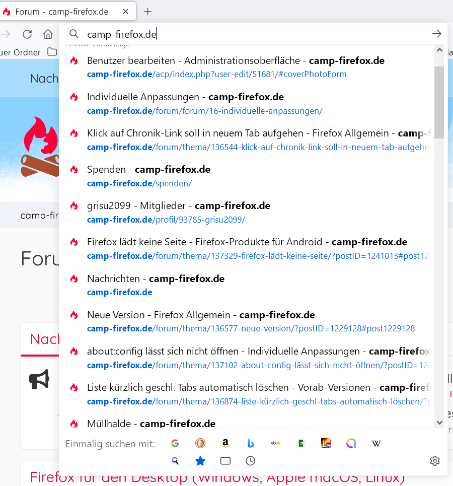This screenshot has width=453, height=486.
Task: Search once with the flag-icon search engine
Action: tap(326, 443)
